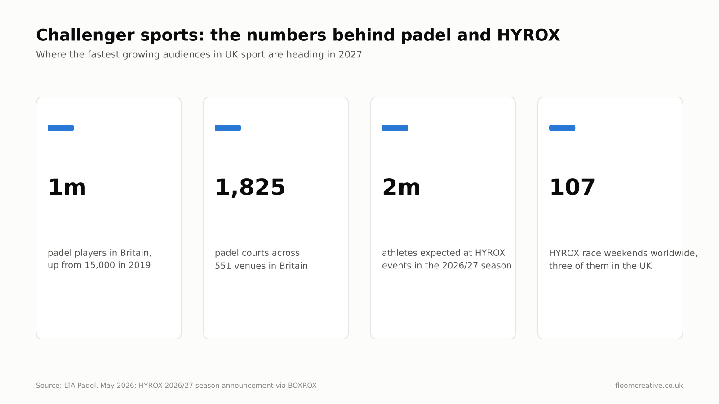
Task: Select text 'events in the 2026/27 season'
Action: coord(447,266)
